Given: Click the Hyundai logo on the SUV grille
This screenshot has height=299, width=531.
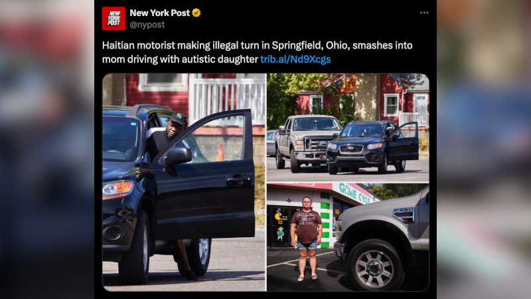Looking at the screenshot, I should coord(351,148).
